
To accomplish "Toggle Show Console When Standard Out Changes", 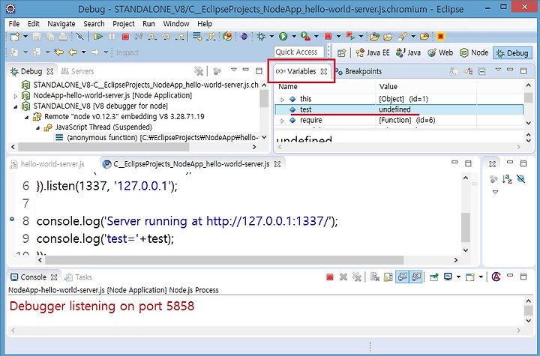I will (x=402, y=277).
